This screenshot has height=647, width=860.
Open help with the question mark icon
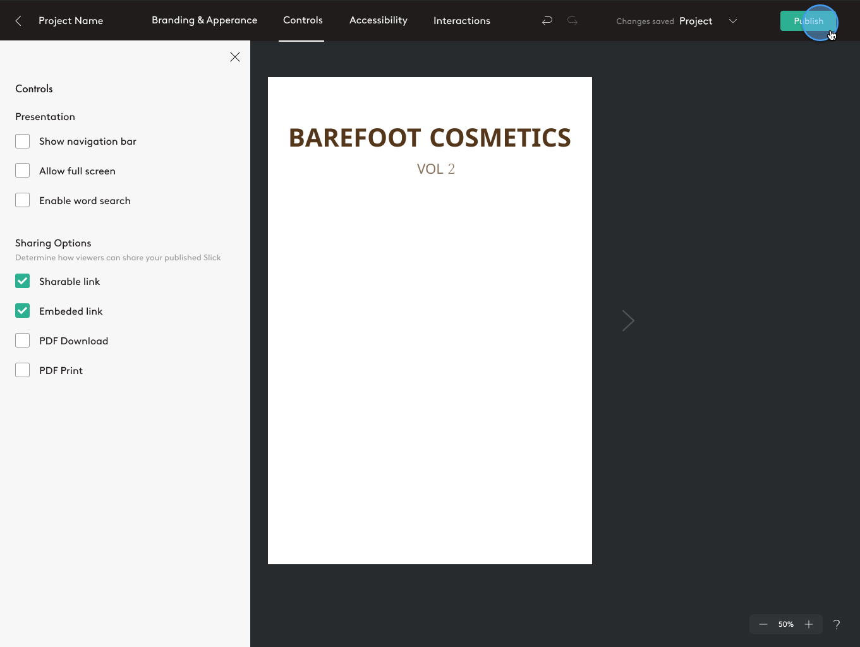(x=837, y=624)
